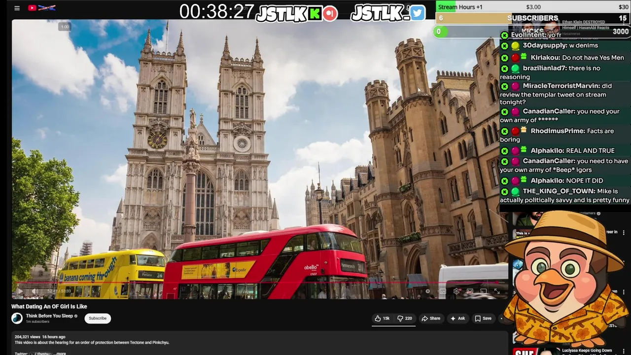Open the YouTube hamburger guide menu
Image resolution: width=631 pixels, height=355 pixels.
point(17,8)
